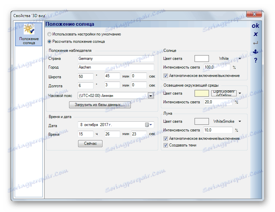Click moon intensity field with 10,0
This screenshot has width=275, height=212.
pyautogui.click(x=218, y=130)
